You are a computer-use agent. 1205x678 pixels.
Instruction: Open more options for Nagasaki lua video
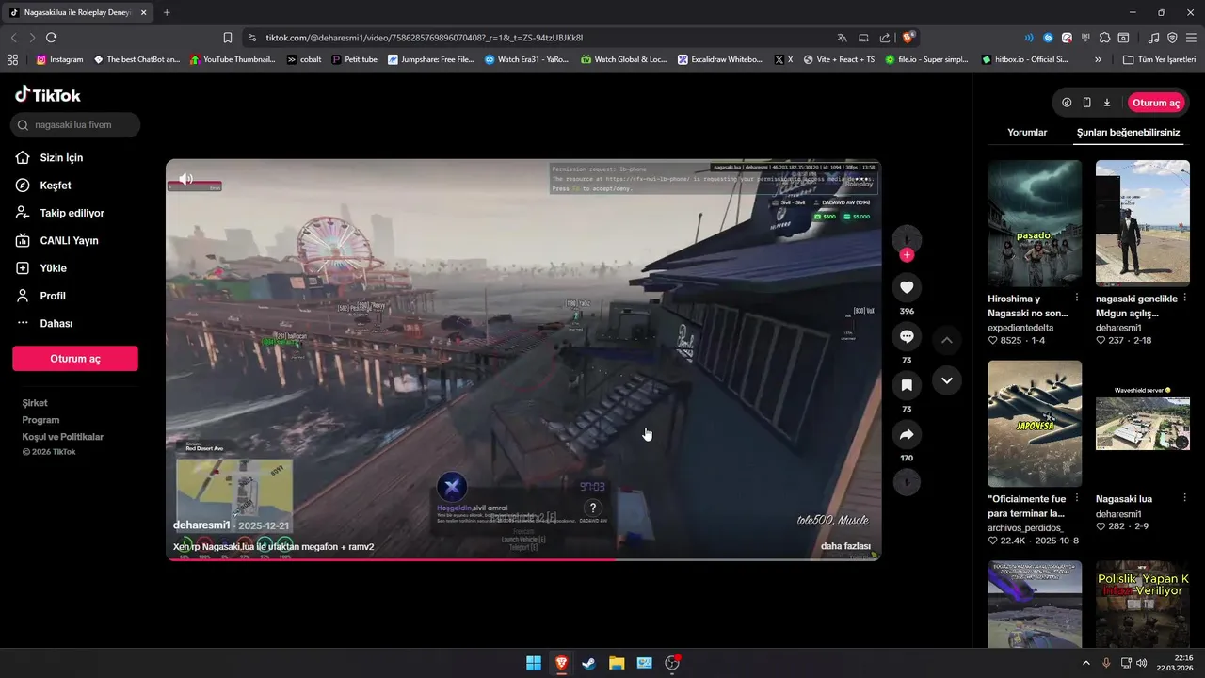pyautogui.click(x=1184, y=498)
